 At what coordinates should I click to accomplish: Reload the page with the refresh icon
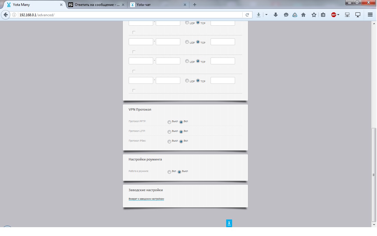[247, 15]
